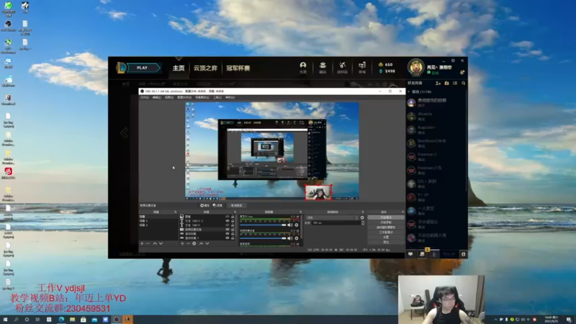
Task: Move scene up with OBS scenes up arrow
Action: (x=155, y=243)
